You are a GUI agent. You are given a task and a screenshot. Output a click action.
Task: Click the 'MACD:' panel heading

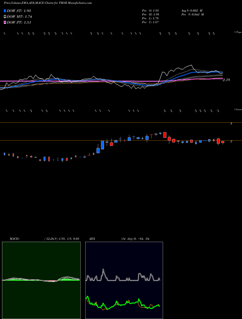pyautogui.click(x=15, y=239)
